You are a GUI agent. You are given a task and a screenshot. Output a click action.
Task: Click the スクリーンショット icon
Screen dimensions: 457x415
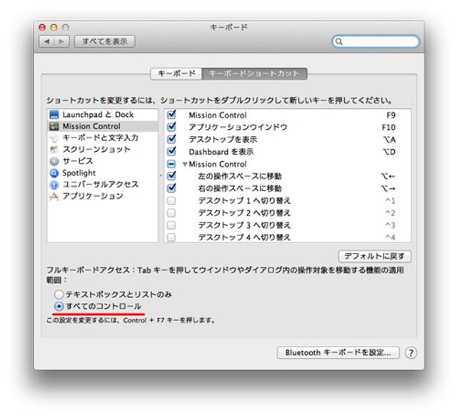pyautogui.click(x=54, y=150)
